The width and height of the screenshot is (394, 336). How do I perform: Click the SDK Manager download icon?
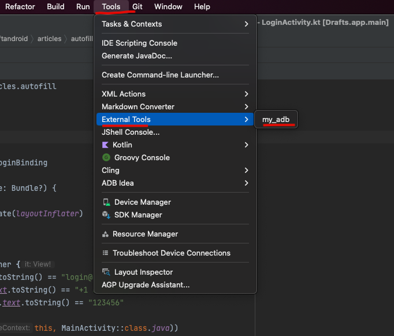tap(106, 215)
